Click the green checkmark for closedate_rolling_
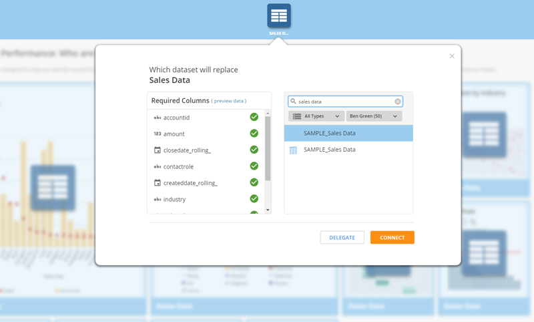Image resolution: width=534 pixels, height=322 pixels. 254,150
